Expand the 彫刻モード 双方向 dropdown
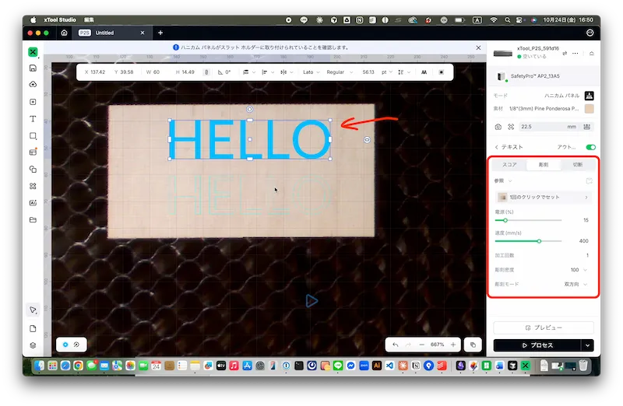623x406 pixels. 575,285
